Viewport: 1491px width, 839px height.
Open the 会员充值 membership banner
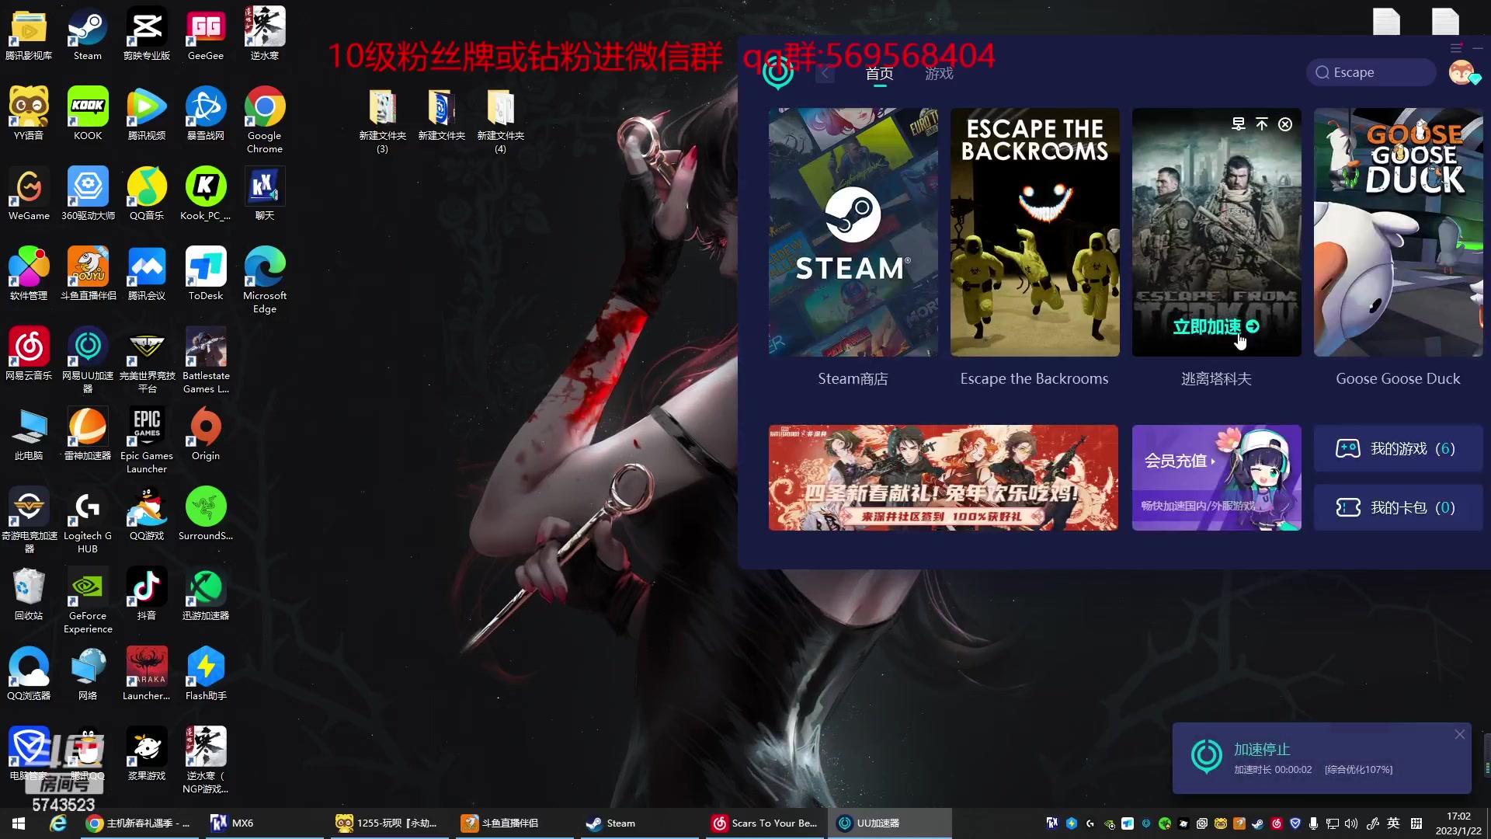point(1216,478)
